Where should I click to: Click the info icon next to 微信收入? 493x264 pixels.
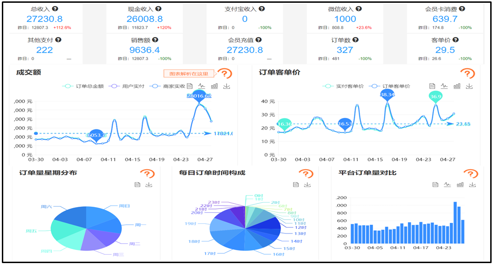(x=359, y=9)
